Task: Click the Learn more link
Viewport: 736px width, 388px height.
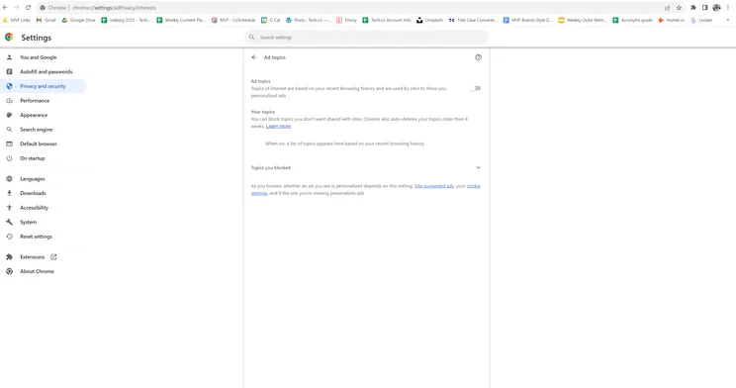Action: 278,127
